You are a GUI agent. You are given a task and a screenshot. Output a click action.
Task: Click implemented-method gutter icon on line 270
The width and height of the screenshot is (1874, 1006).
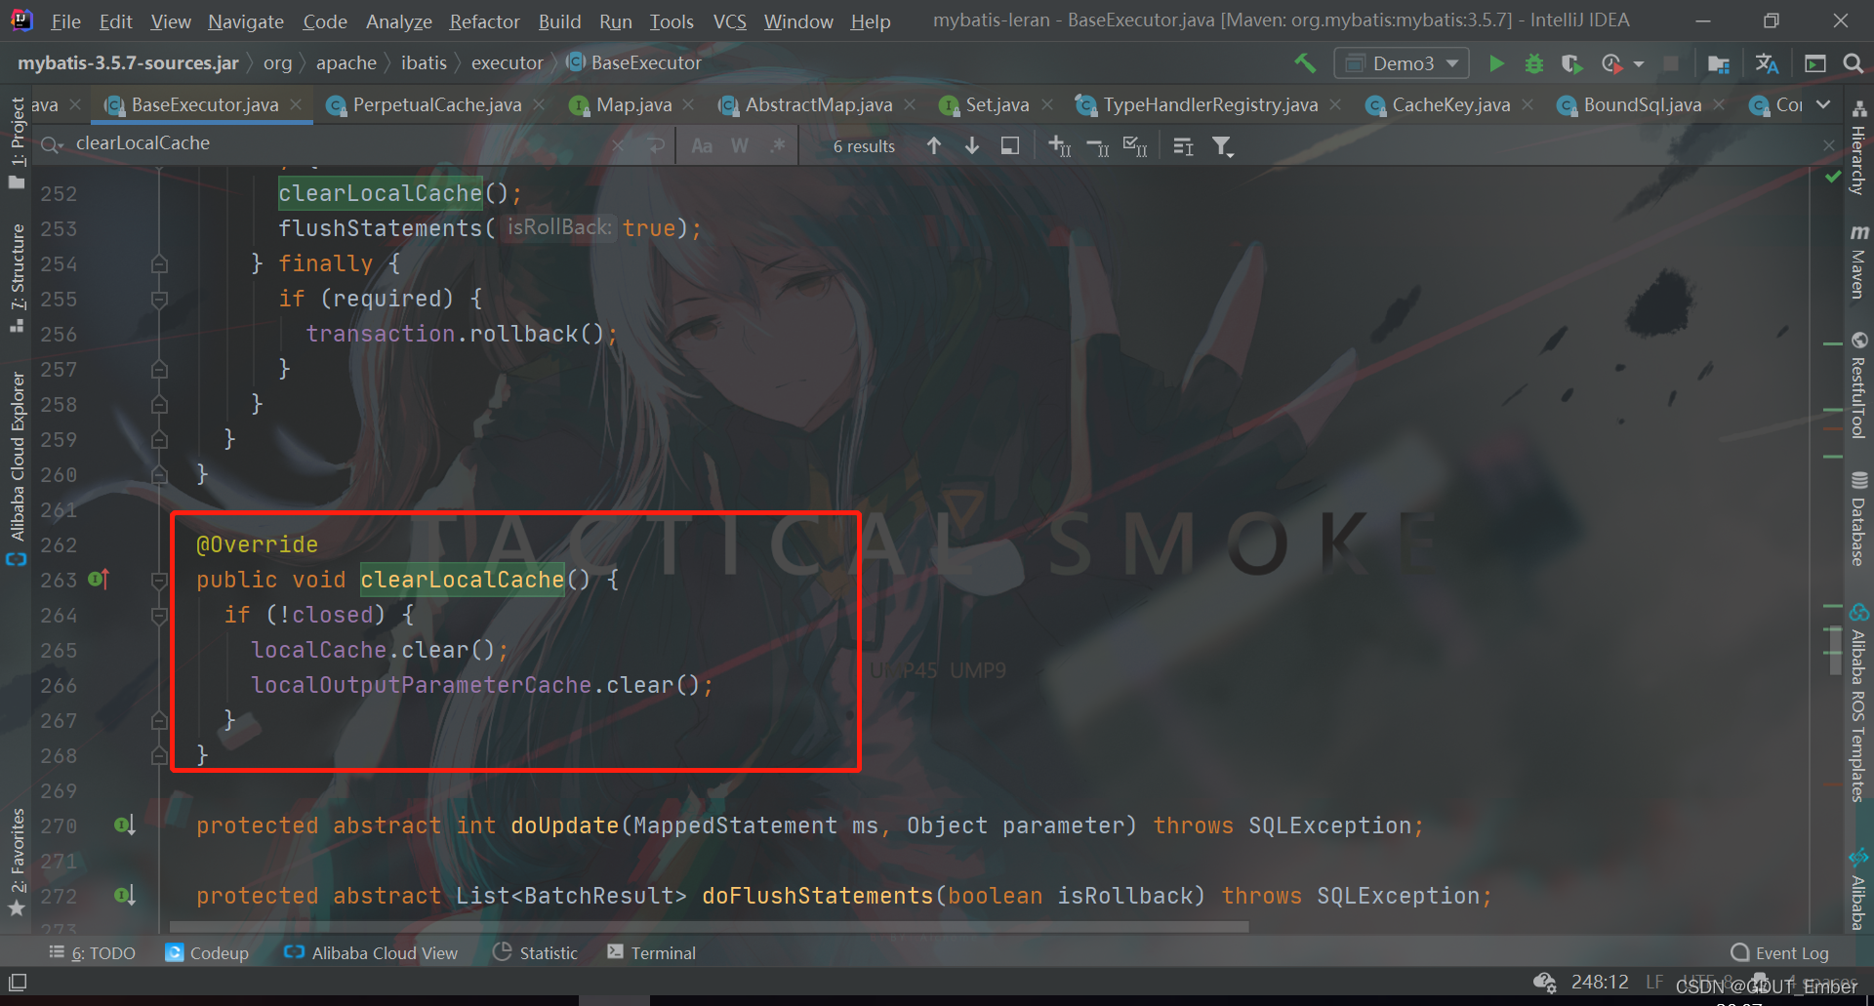pyautogui.click(x=124, y=825)
